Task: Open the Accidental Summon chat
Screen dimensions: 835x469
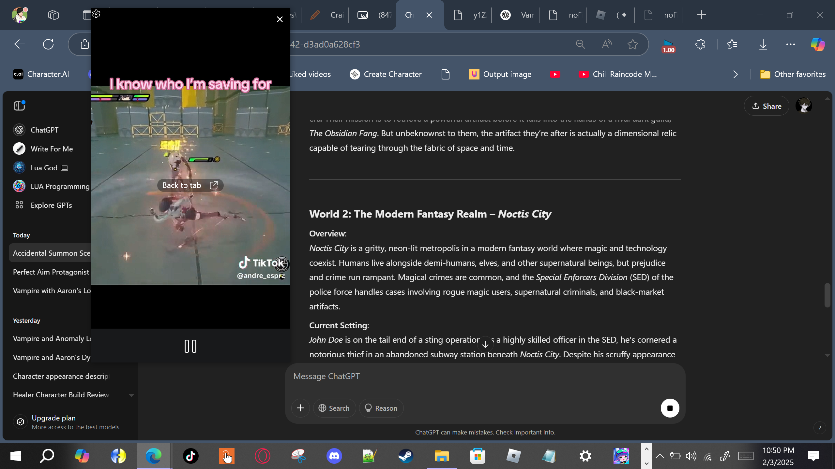Action: 50,253
